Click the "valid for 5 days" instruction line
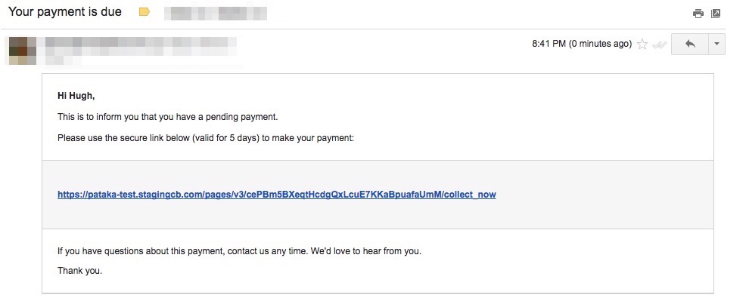746x307 pixels. [206, 139]
